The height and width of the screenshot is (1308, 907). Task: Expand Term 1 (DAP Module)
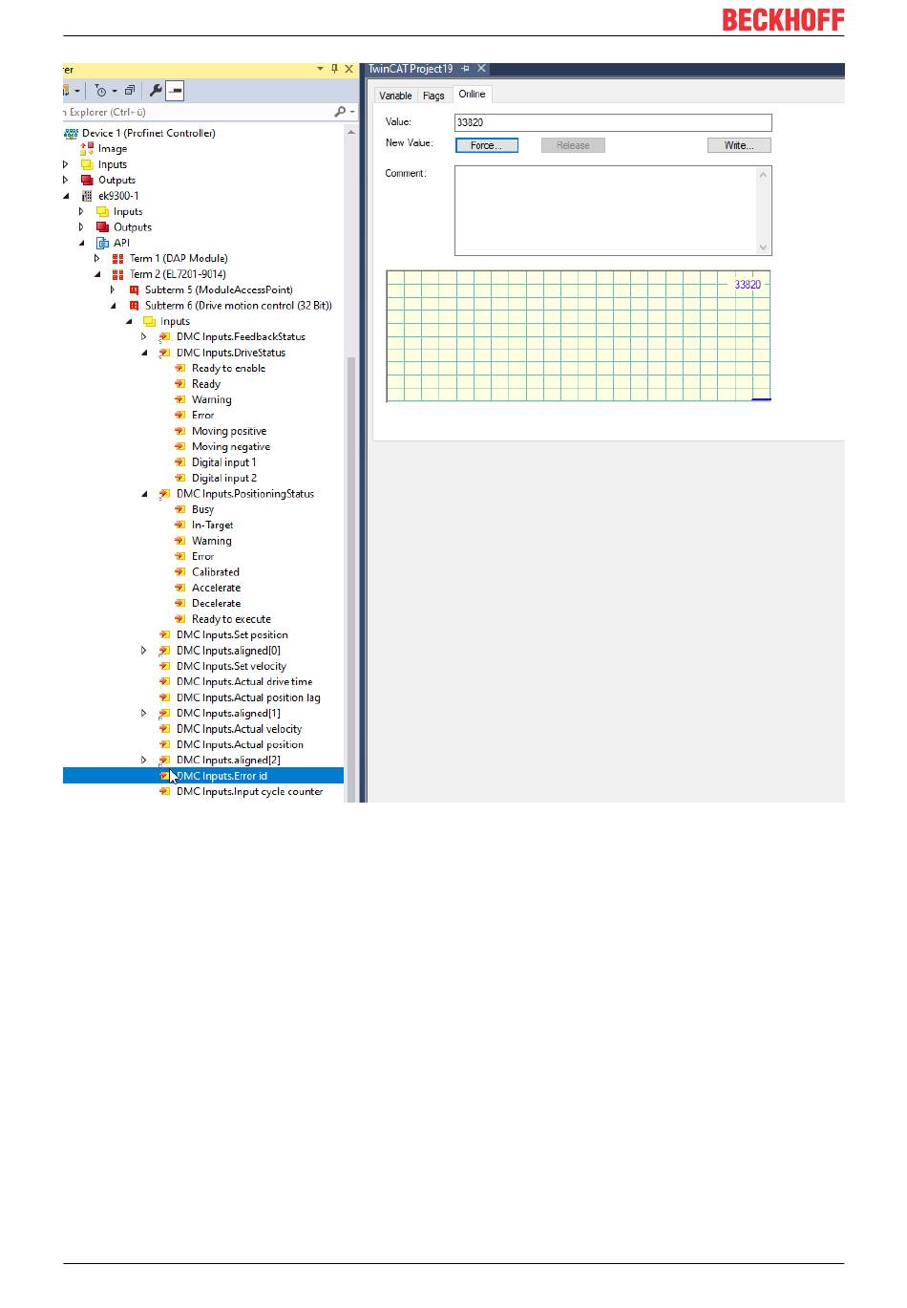point(97,258)
